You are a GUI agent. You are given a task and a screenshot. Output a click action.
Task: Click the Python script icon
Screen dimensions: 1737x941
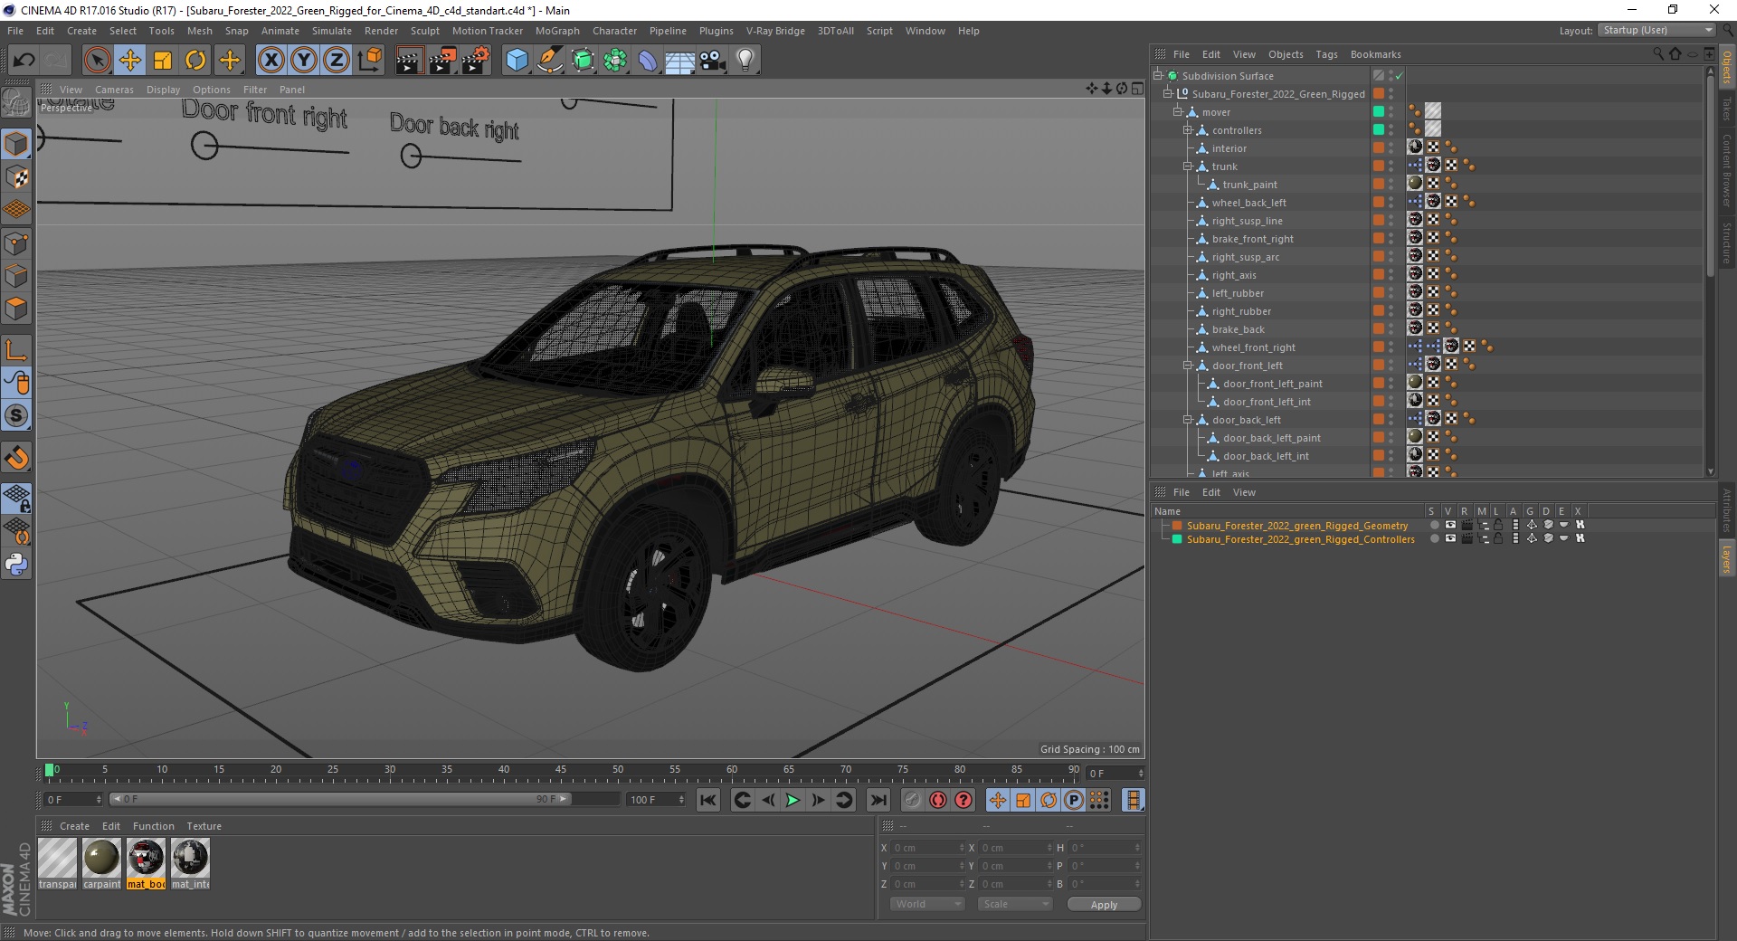click(16, 565)
